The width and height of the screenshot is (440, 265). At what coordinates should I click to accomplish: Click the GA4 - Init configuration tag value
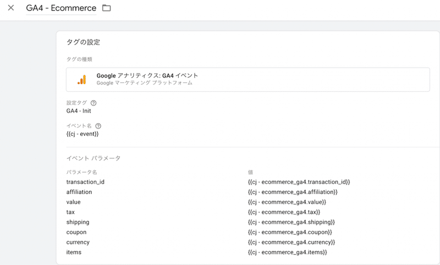pos(79,111)
